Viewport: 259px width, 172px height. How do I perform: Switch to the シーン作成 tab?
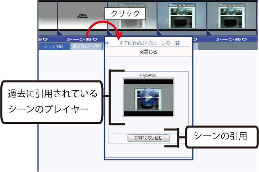point(53,47)
